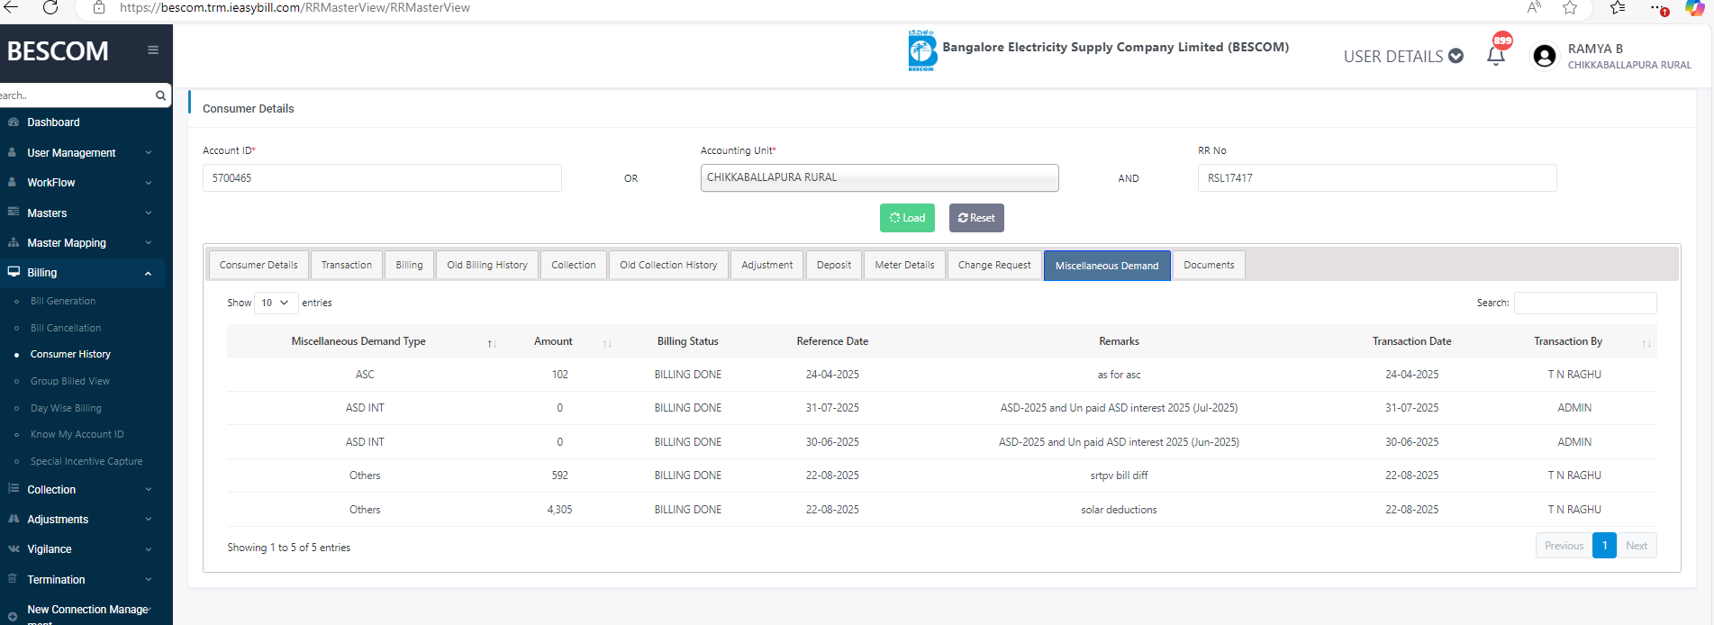
Task: Click the BESCOM logo in header
Action: click(x=922, y=50)
